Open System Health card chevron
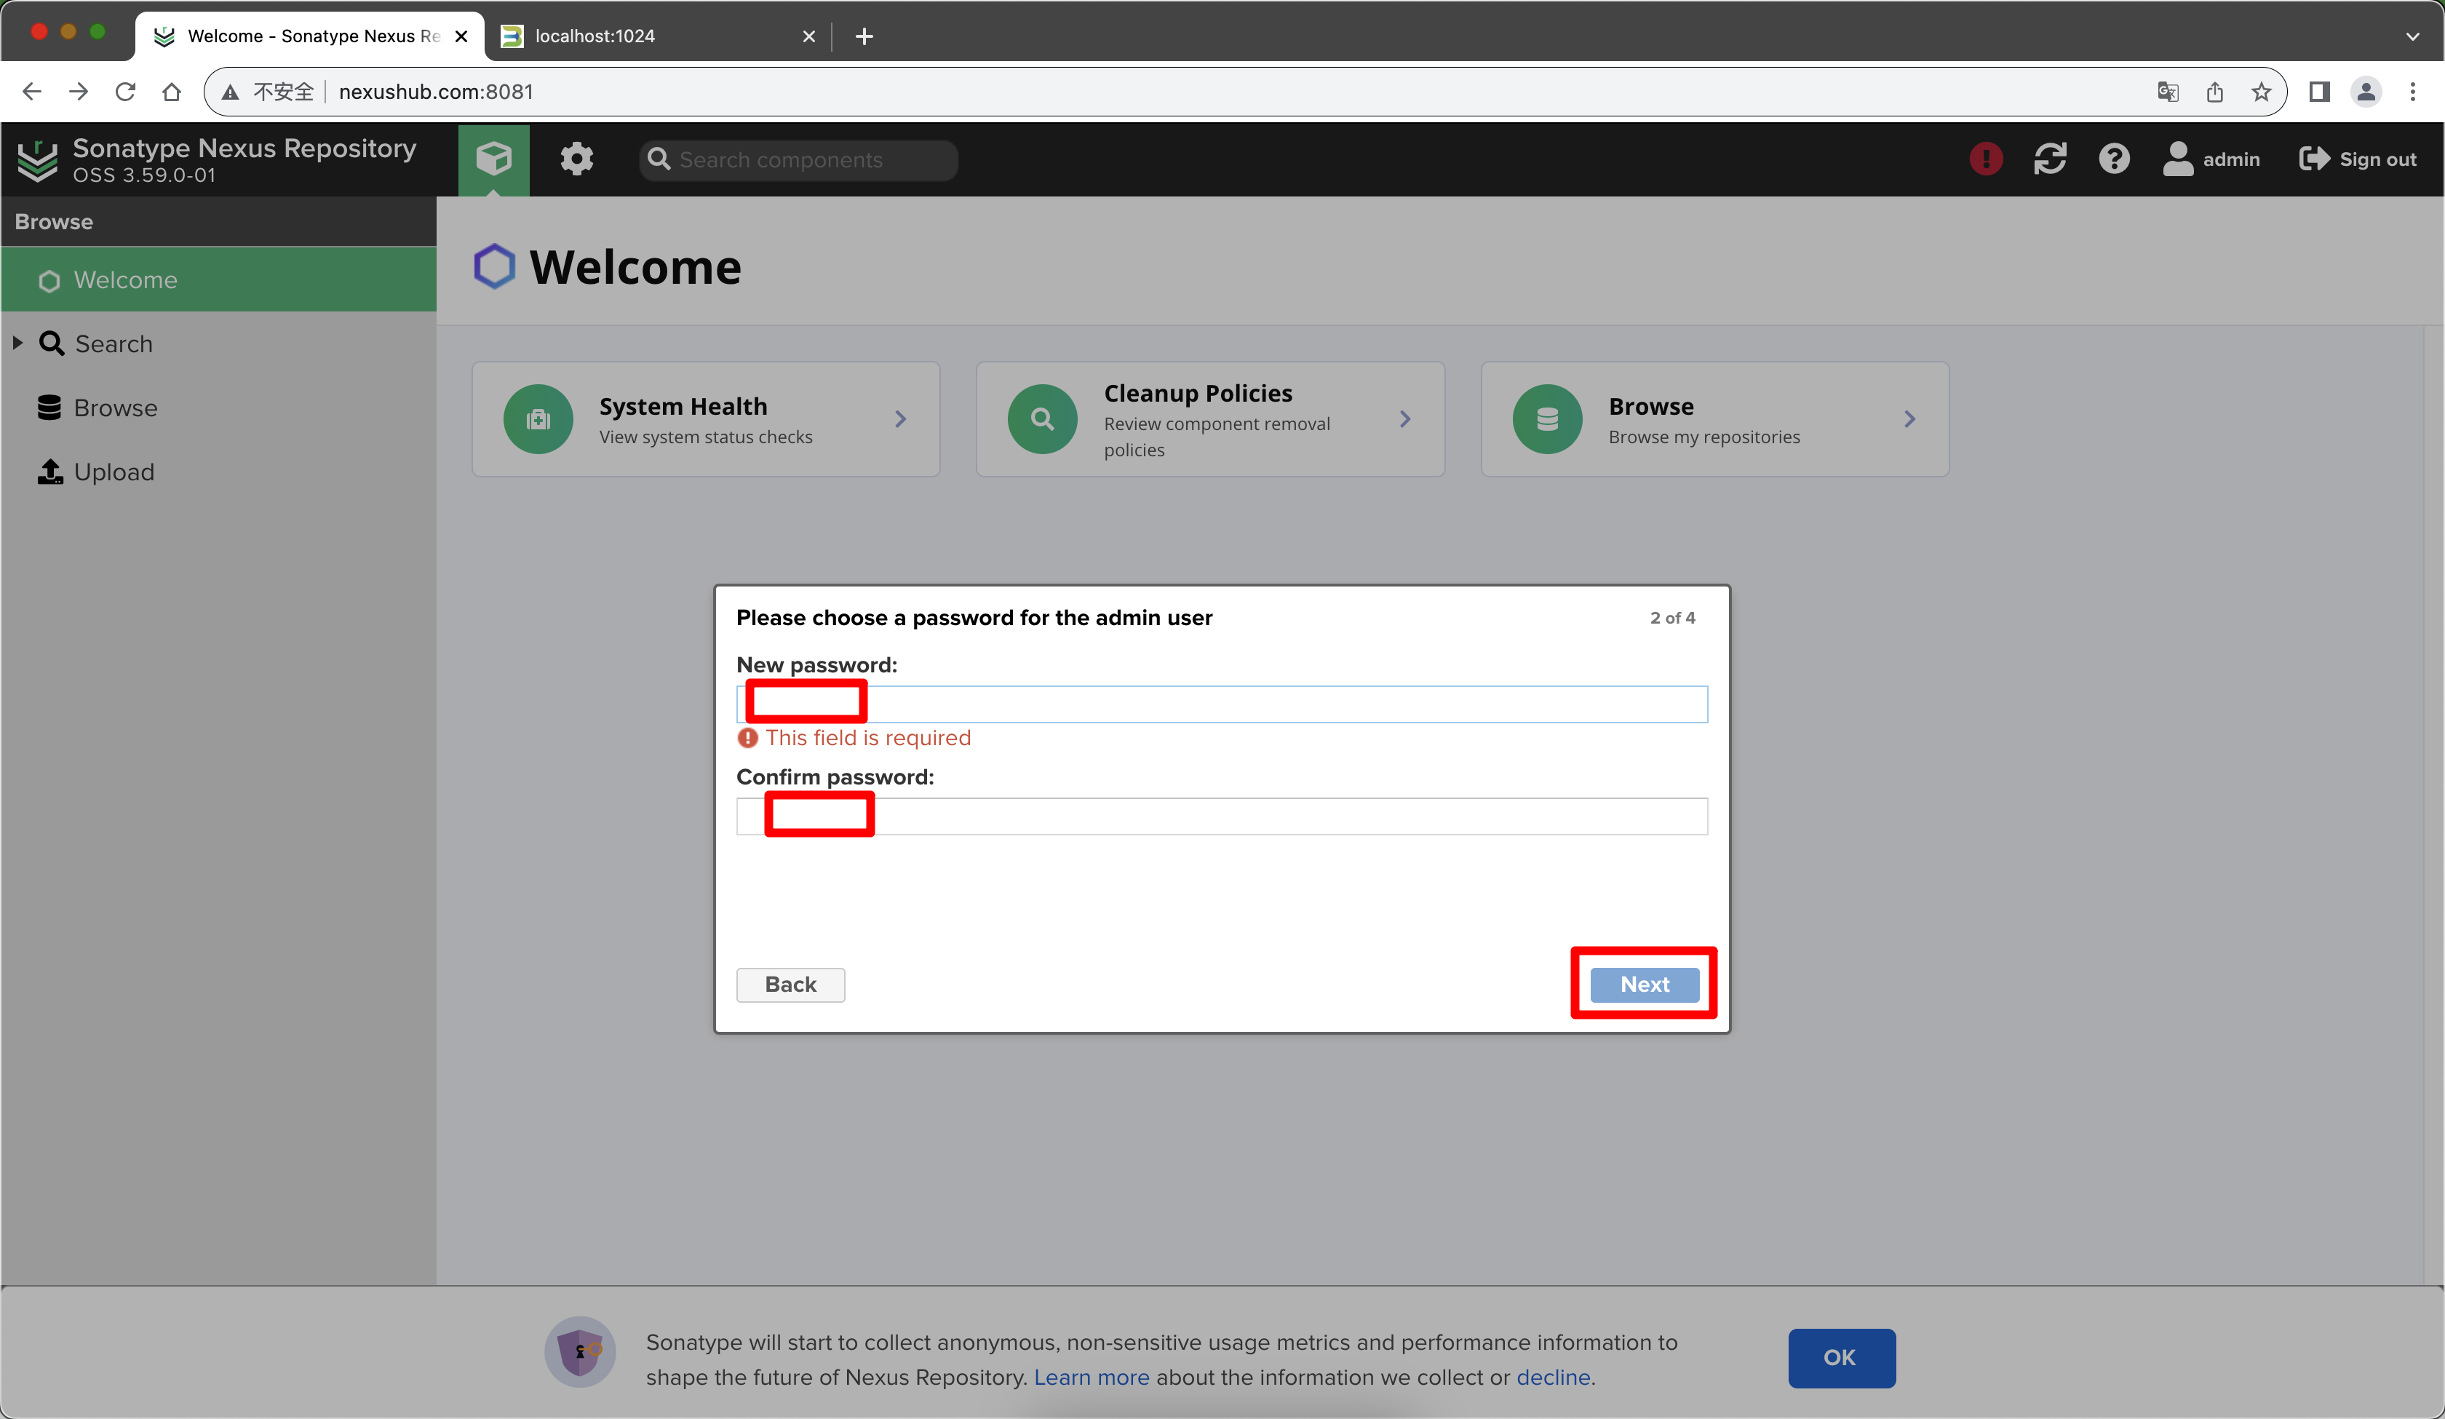This screenshot has width=2445, height=1419. tap(900, 419)
